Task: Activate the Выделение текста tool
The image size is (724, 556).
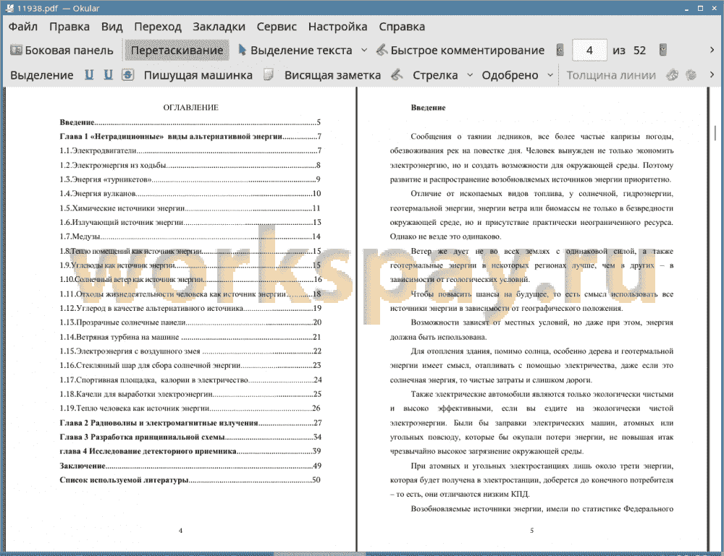Action: [x=295, y=51]
